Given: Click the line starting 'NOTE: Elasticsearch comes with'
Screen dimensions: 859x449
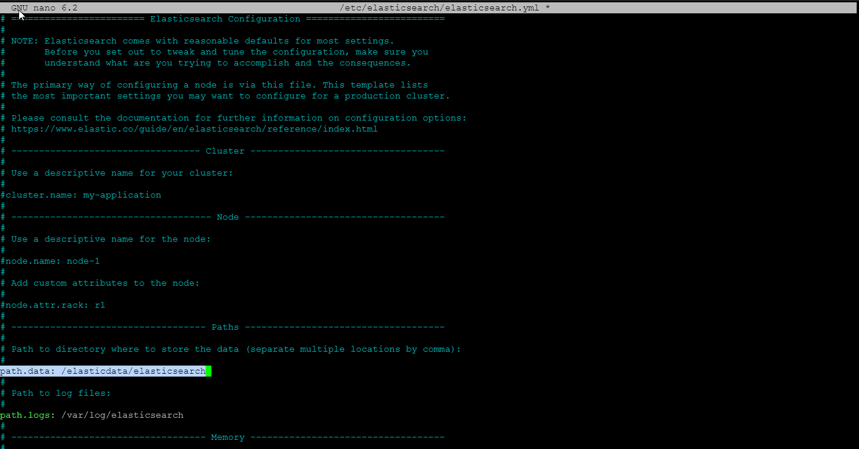Looking at the screenshot, I should tap(198, 41).
